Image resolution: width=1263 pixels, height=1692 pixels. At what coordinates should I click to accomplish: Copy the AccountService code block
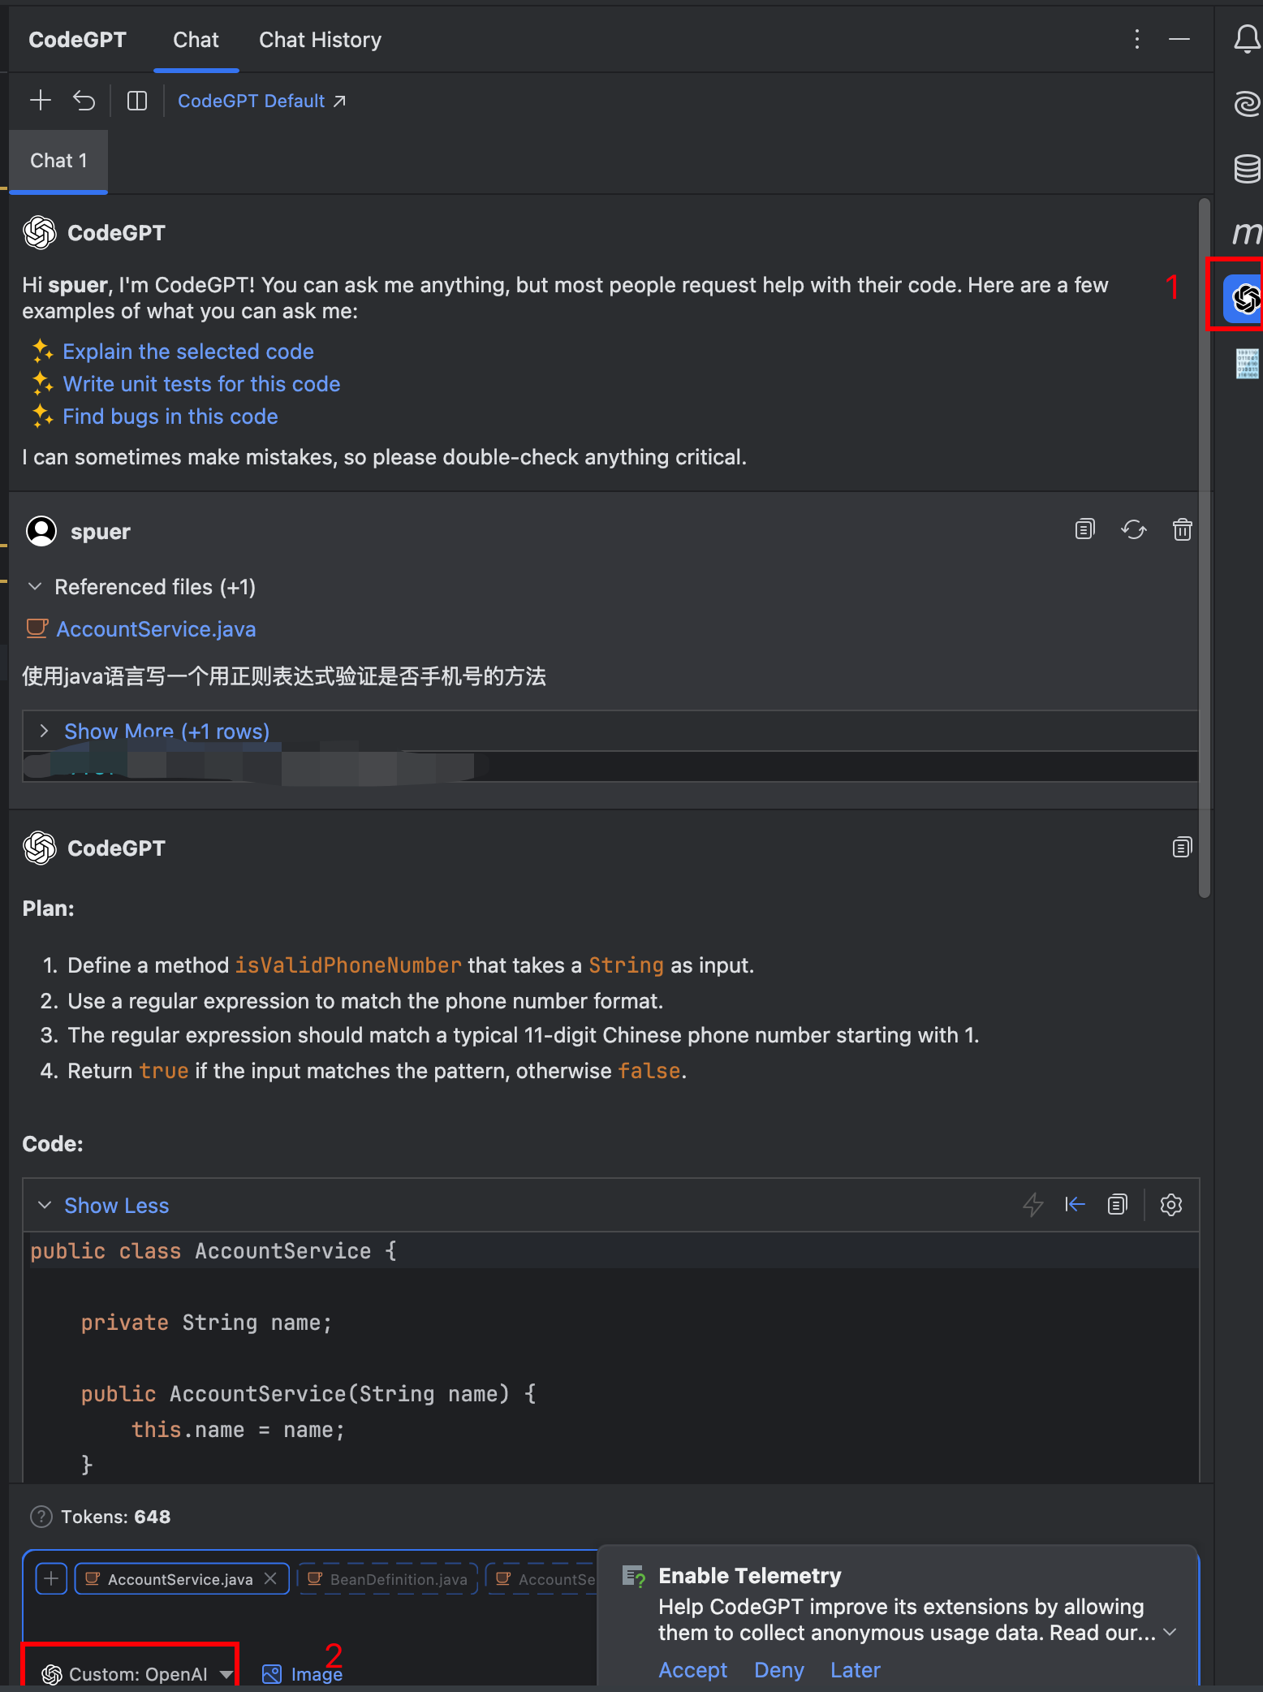[1118, 1205]
